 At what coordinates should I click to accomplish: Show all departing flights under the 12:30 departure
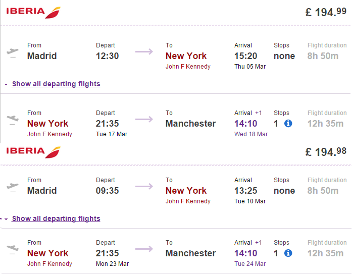[56, 84]
